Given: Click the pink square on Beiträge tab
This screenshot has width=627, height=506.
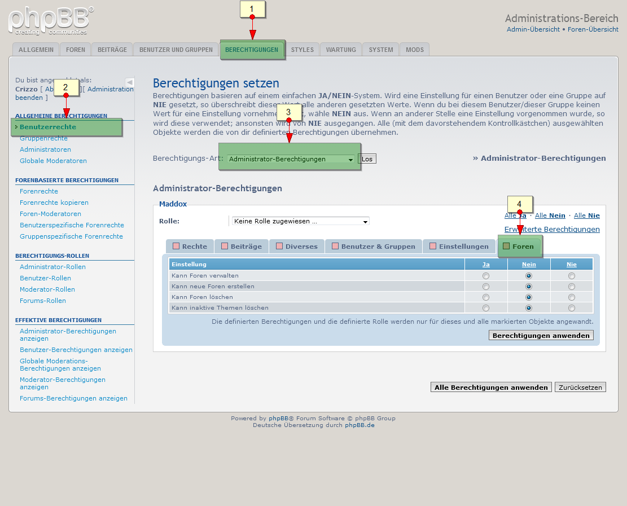Looking at the screenshot, I should coord(225,247).
